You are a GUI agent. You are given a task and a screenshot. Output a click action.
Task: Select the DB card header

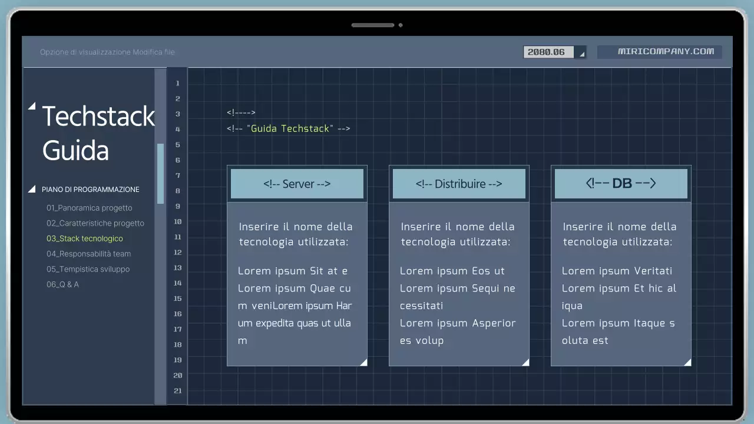point(621,183)
